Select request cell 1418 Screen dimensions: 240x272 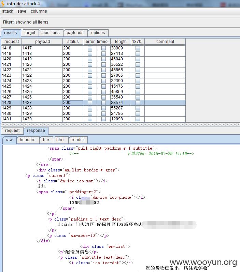pos(12,48)
